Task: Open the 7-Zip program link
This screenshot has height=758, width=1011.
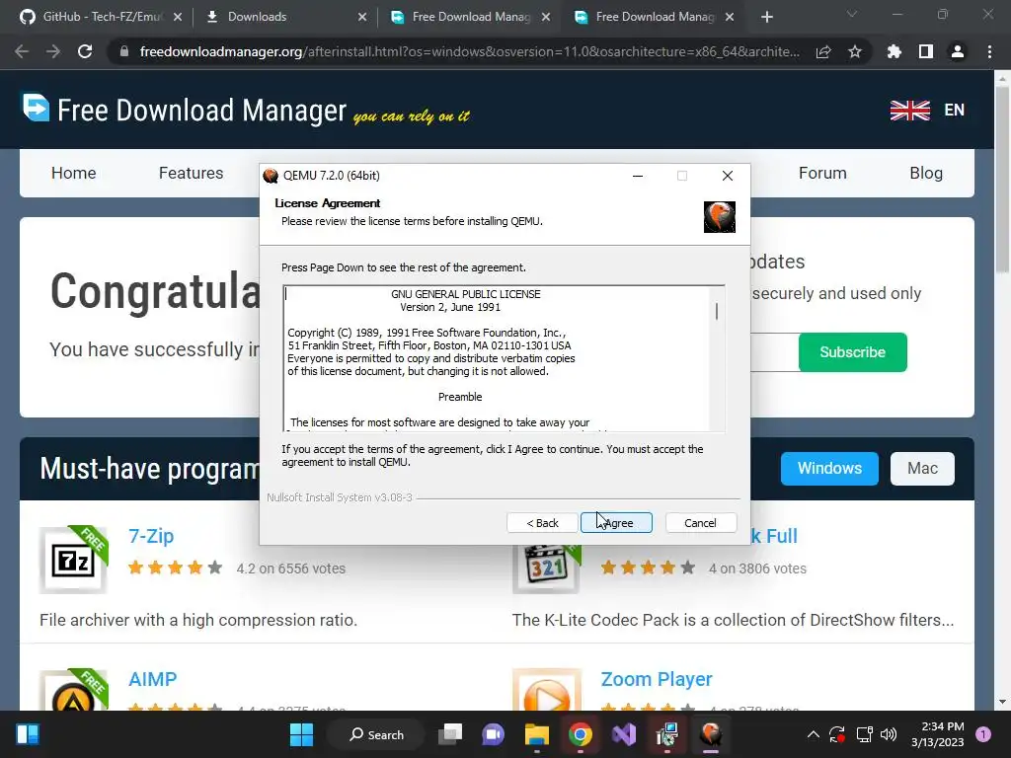Action: 151,536
